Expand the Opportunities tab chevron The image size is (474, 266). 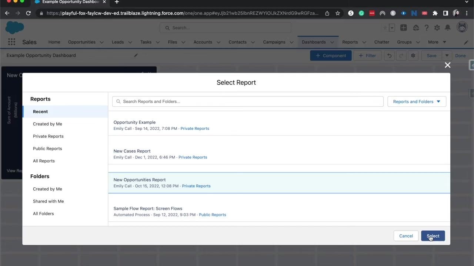pyautogui.click(x=101, y=42)
